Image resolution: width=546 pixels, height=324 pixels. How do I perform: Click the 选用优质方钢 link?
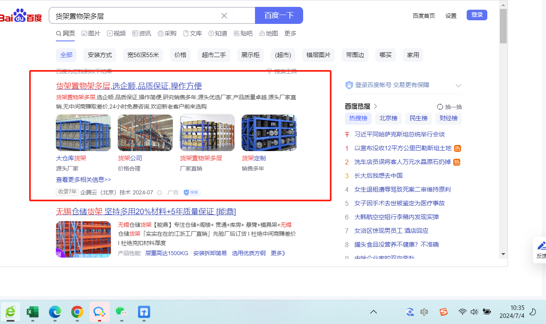tap(249, 253)
